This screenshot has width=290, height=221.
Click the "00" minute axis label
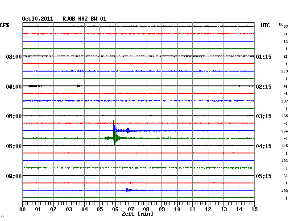[x=23, y=209]
